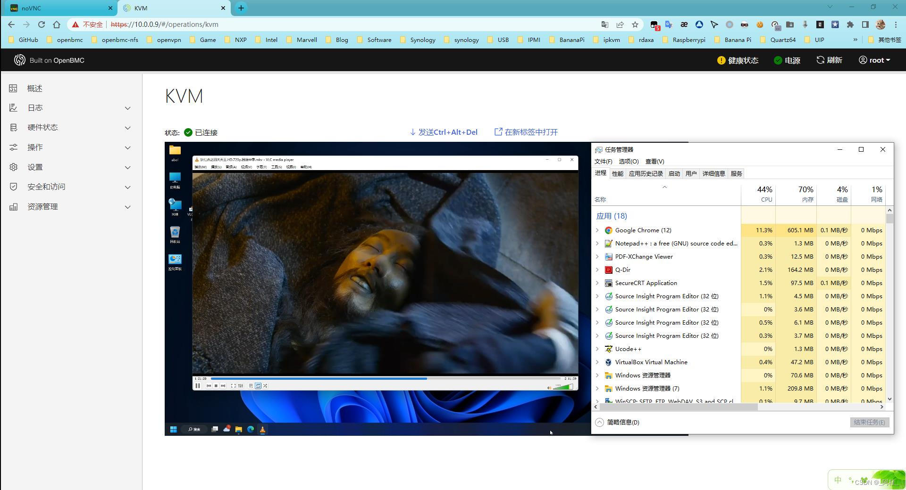Click the Google Translate extension icon
Screen dimensions: 906x490
[669, 24]
